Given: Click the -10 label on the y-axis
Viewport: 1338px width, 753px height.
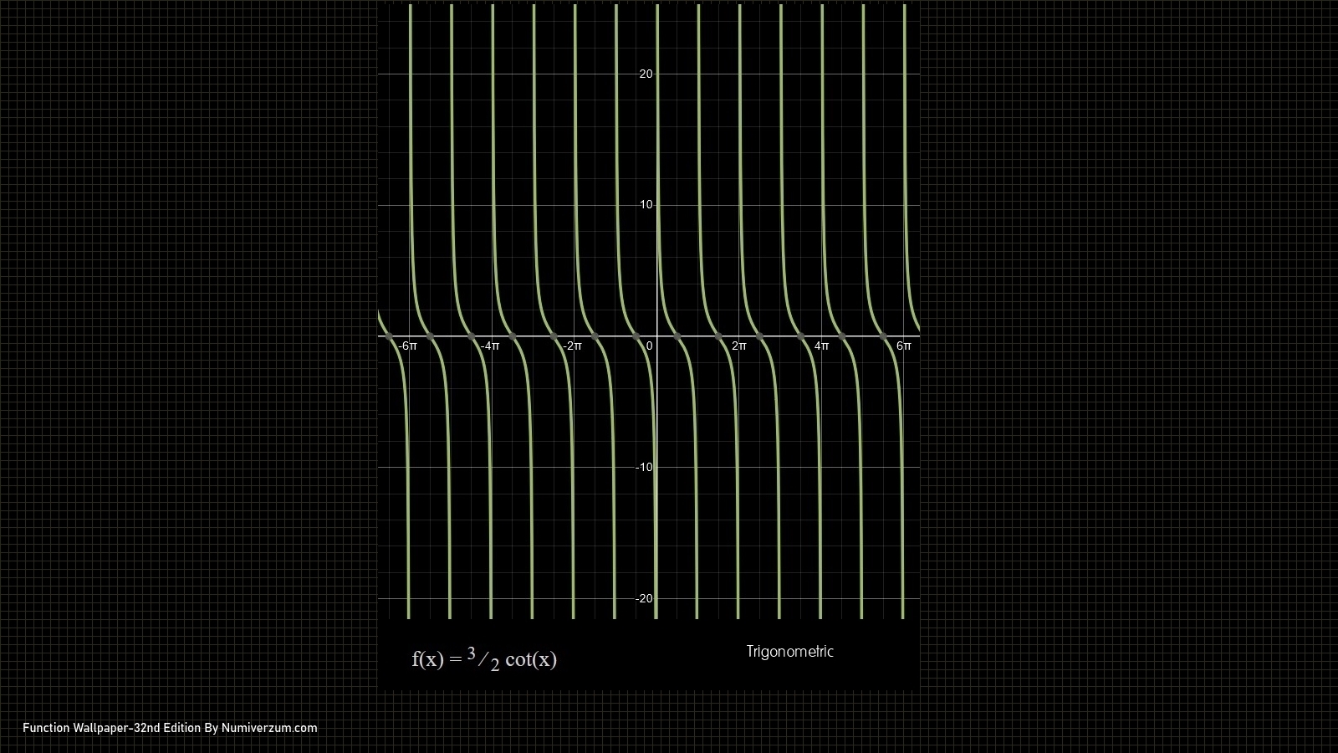Looking at the screenshot, I should pyautogui.click(x=644, y=468).
